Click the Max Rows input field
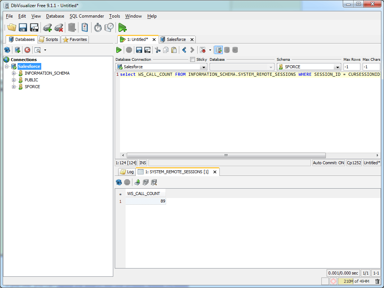The image size is (384, 288). [x=351, y=67]
